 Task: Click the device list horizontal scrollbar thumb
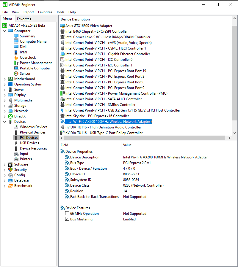(144, 138)
